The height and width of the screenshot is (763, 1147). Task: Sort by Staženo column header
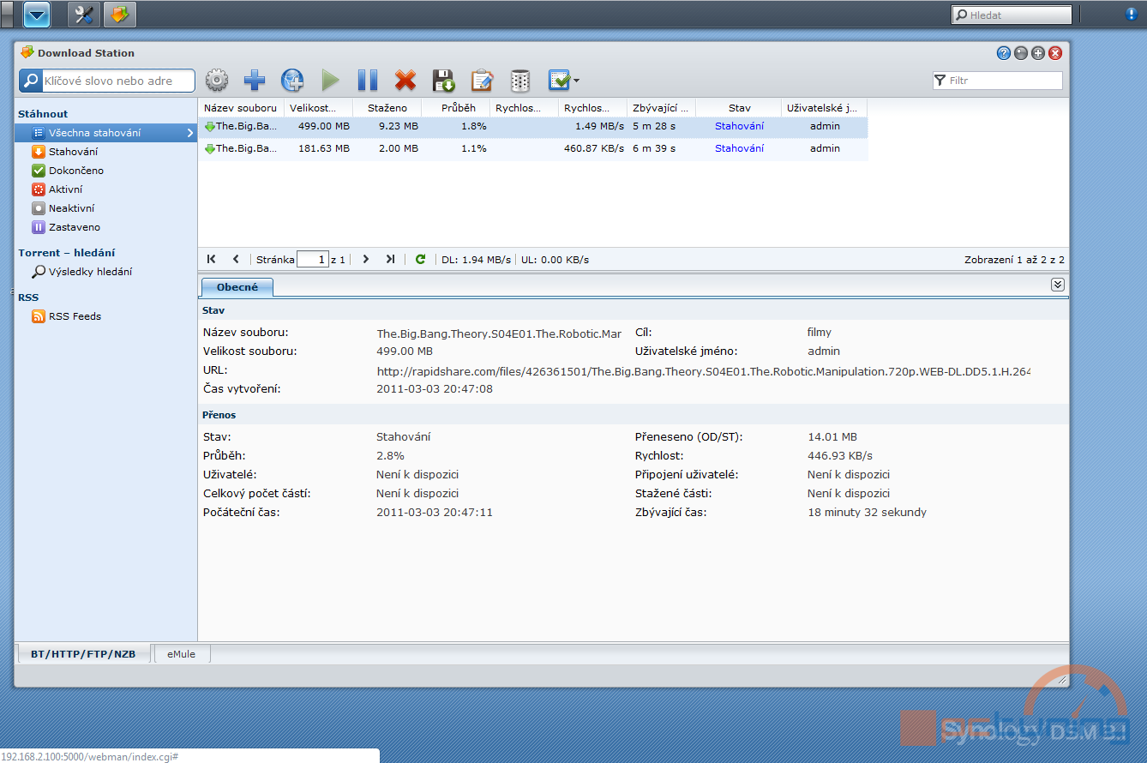point(387,108)
